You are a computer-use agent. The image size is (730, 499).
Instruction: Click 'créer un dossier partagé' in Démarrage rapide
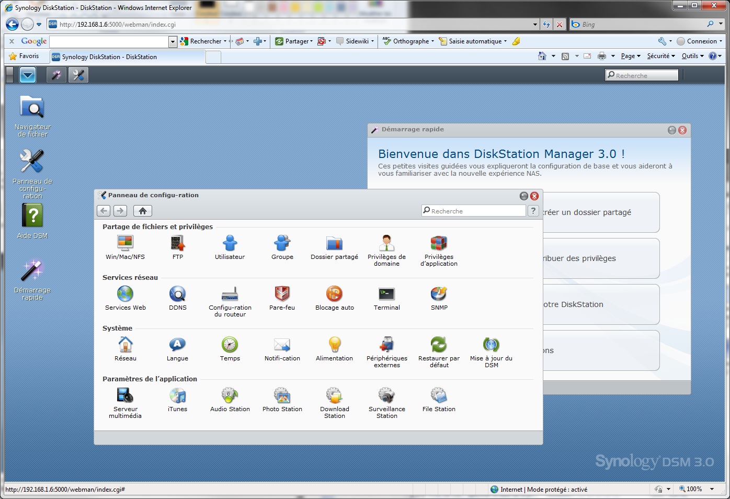tap(601, 212)
